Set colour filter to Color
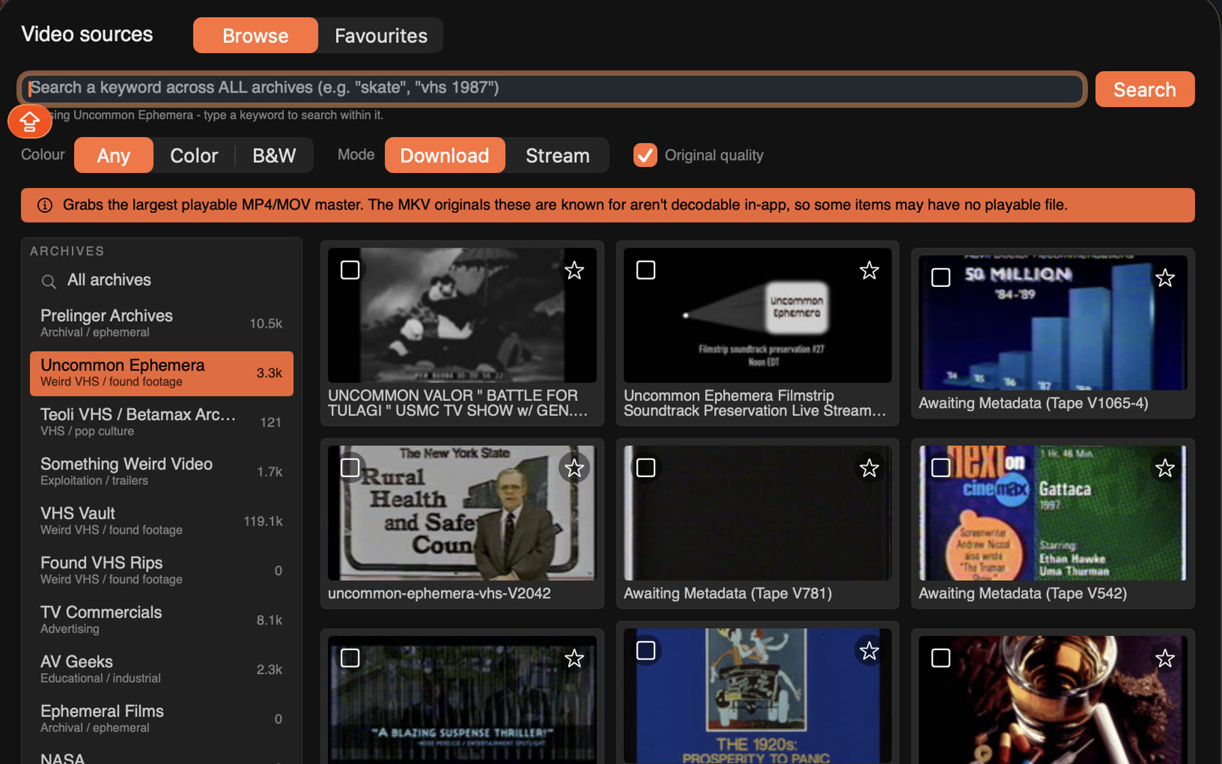This screenshot has height=764, width=1222. click(194, 155)
